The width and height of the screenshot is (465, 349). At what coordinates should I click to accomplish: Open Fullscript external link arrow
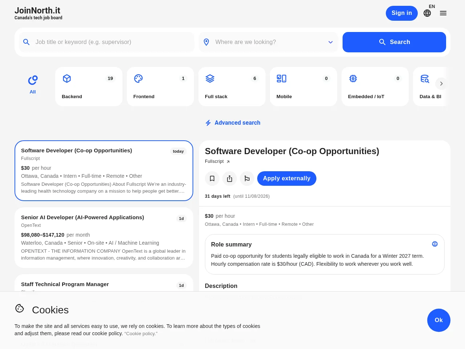tap(228, 162)
